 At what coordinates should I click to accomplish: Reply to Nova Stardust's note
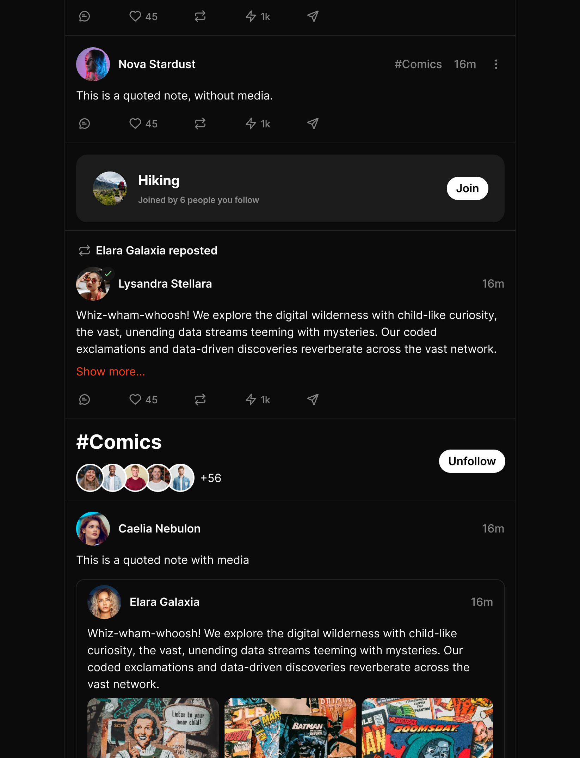coord(85,124)
